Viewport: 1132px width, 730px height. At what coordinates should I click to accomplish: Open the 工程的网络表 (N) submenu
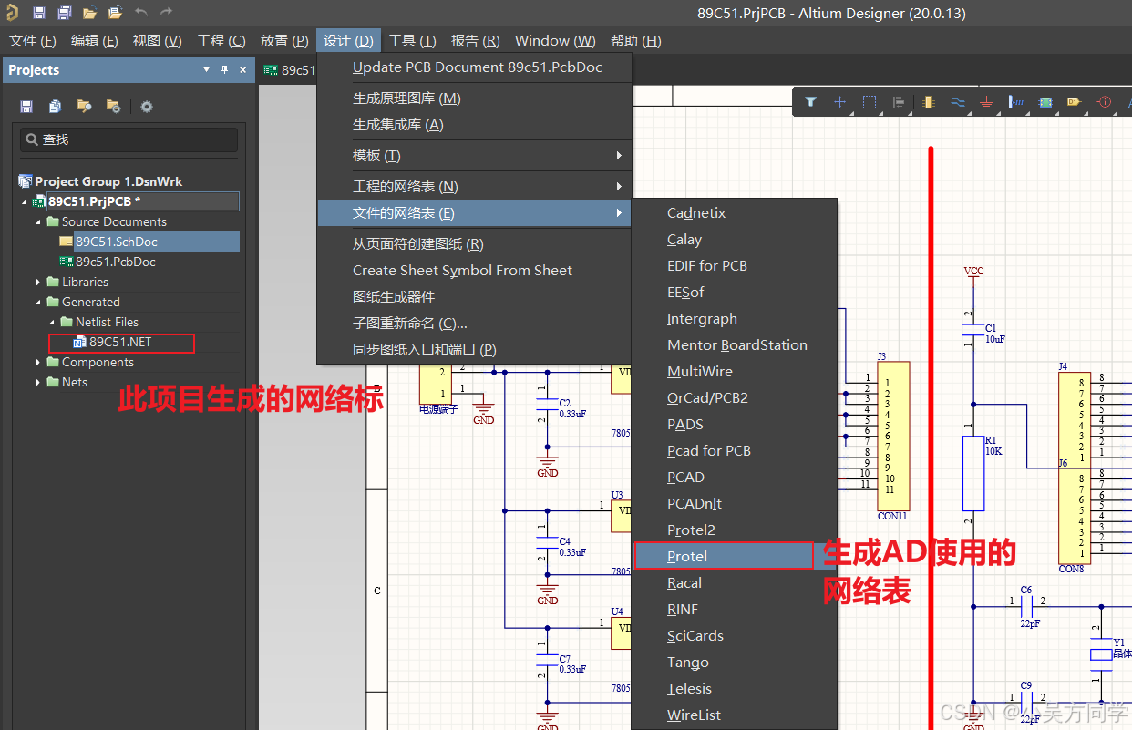474,187
